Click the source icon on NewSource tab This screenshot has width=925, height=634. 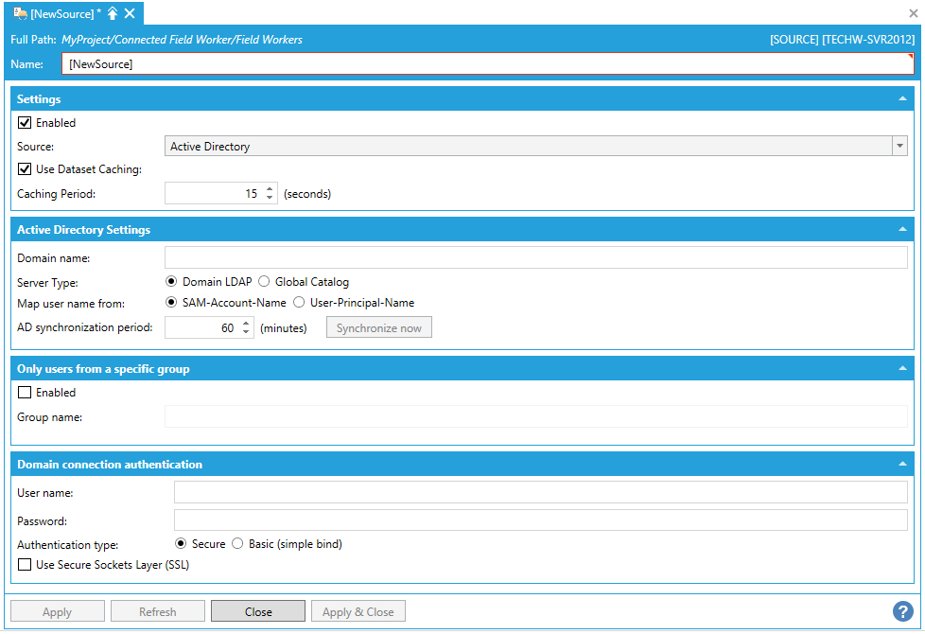coord(20,13)
